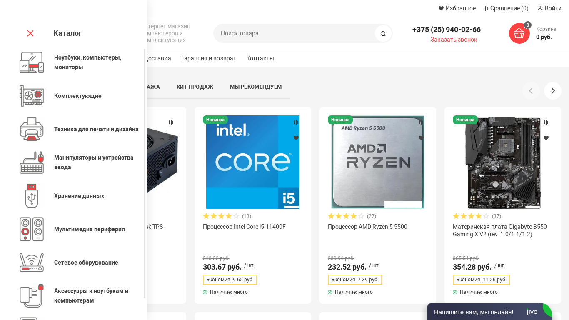Screen dimensions: 569x320
Task: Open laptops, computers, monitors category icon
Action: click(32, 62)
